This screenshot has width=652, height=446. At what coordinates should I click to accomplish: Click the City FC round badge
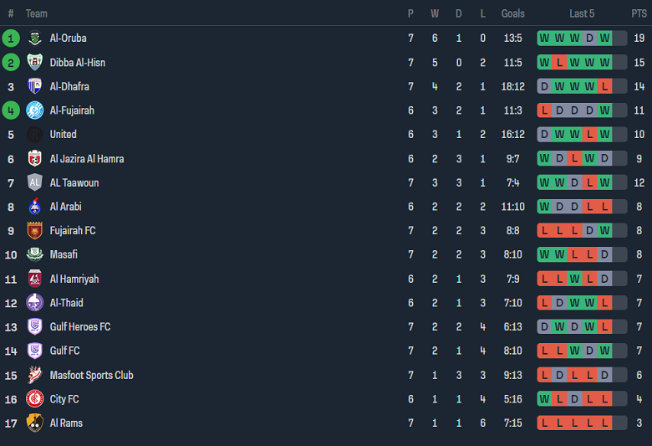[x=34, y=399]
